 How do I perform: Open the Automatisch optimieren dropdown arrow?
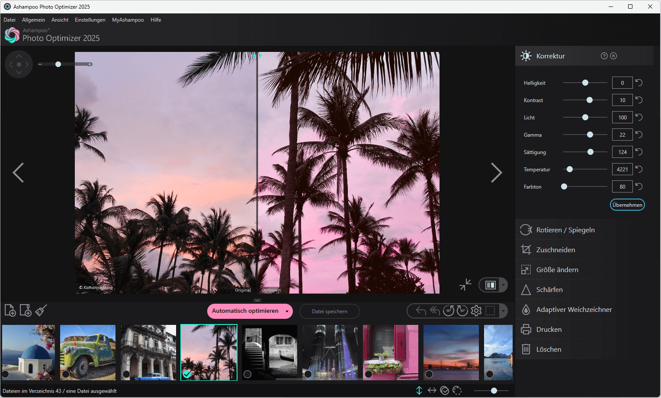(286, 311)
